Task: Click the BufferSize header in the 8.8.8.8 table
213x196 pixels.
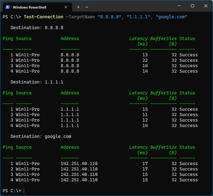Action: [x=163, y=39]
